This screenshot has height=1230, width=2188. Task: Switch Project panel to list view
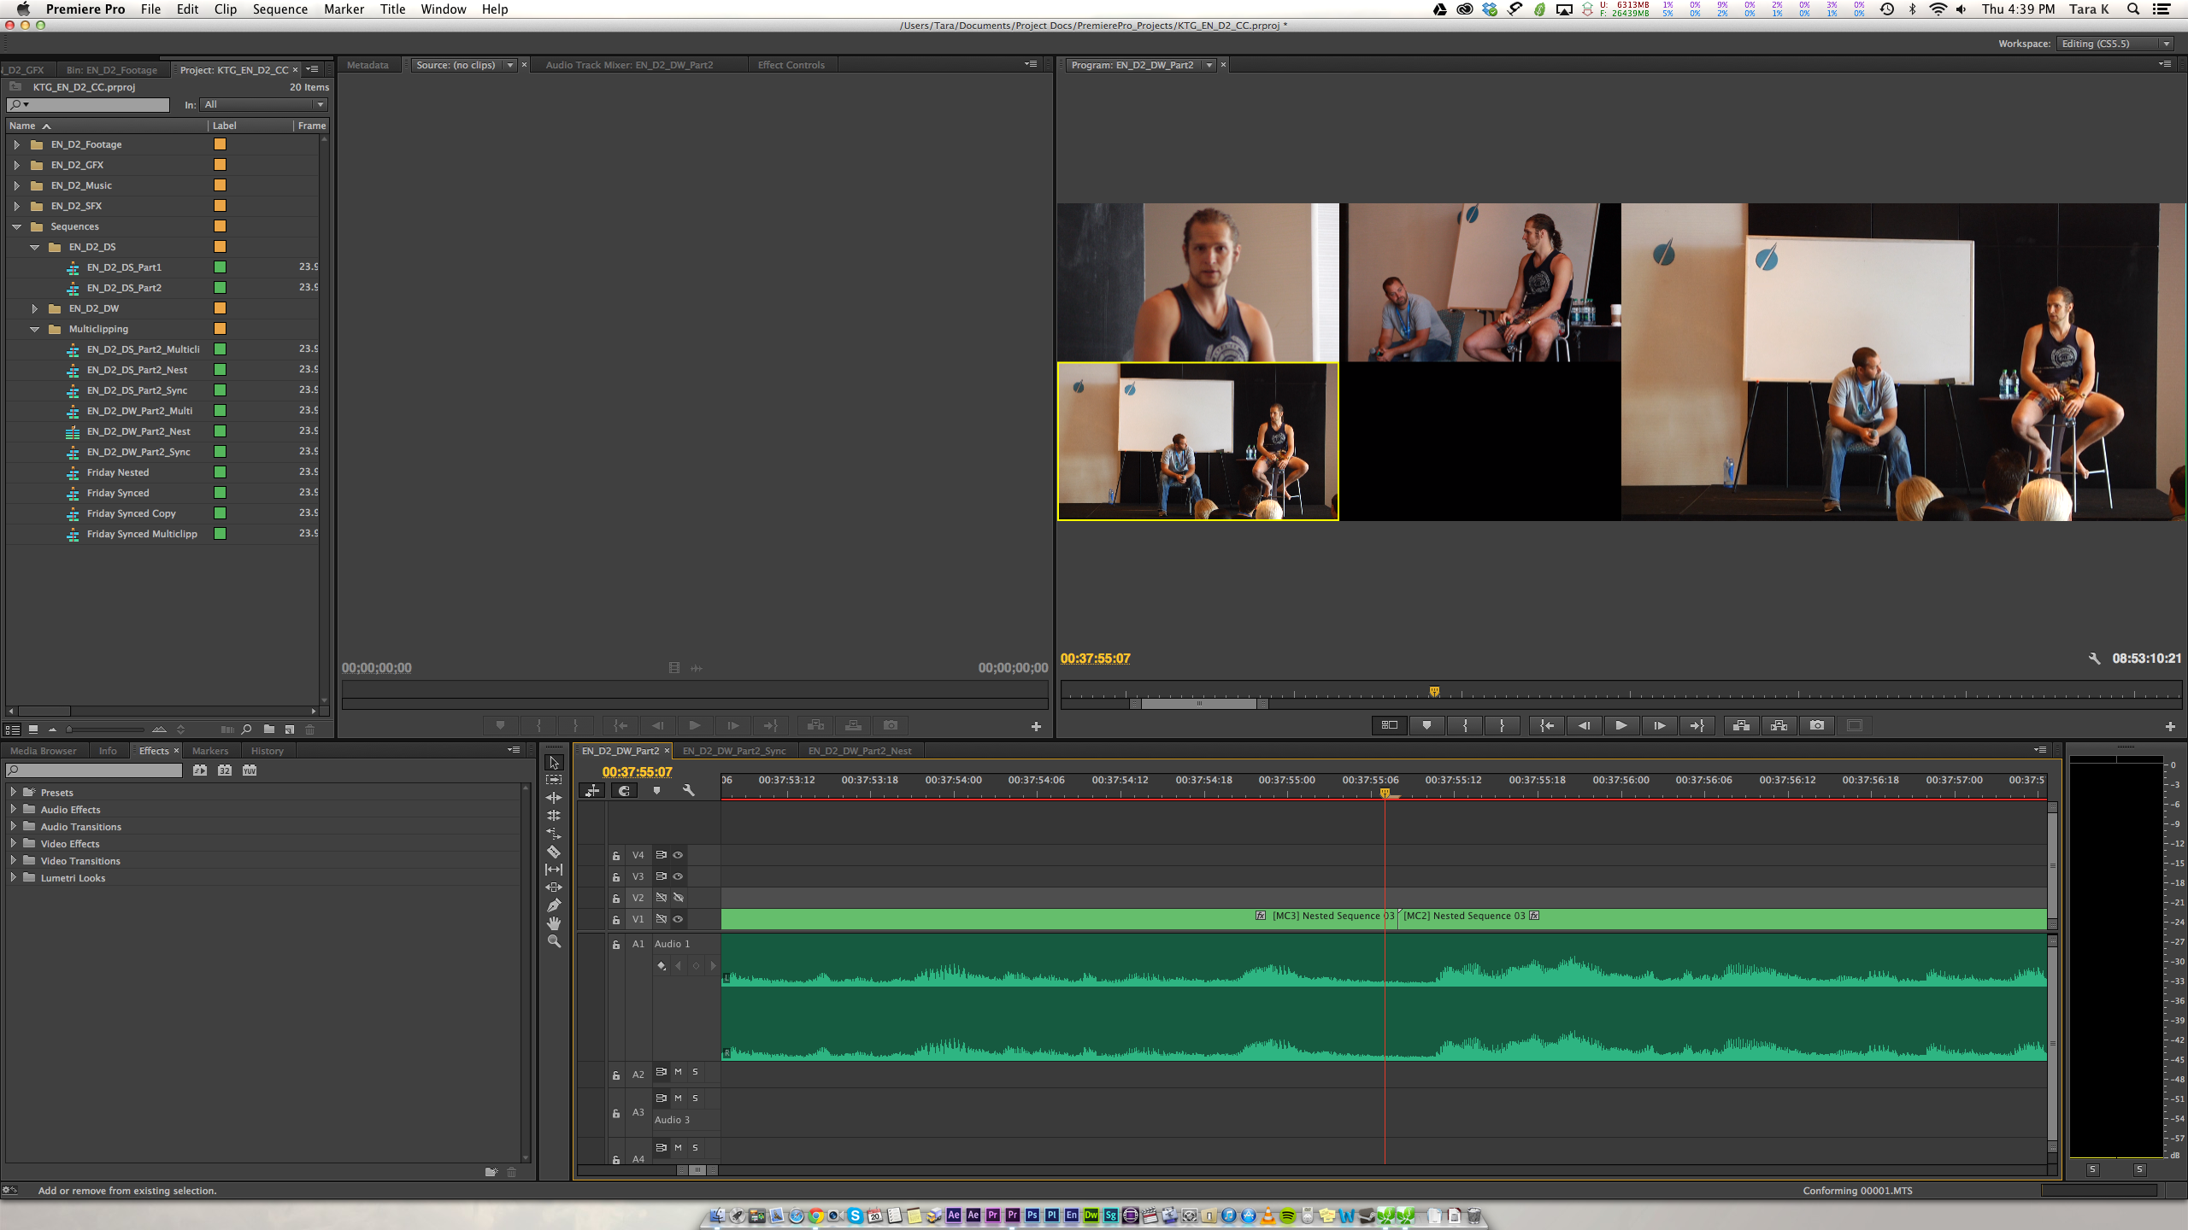pos(12,729)
